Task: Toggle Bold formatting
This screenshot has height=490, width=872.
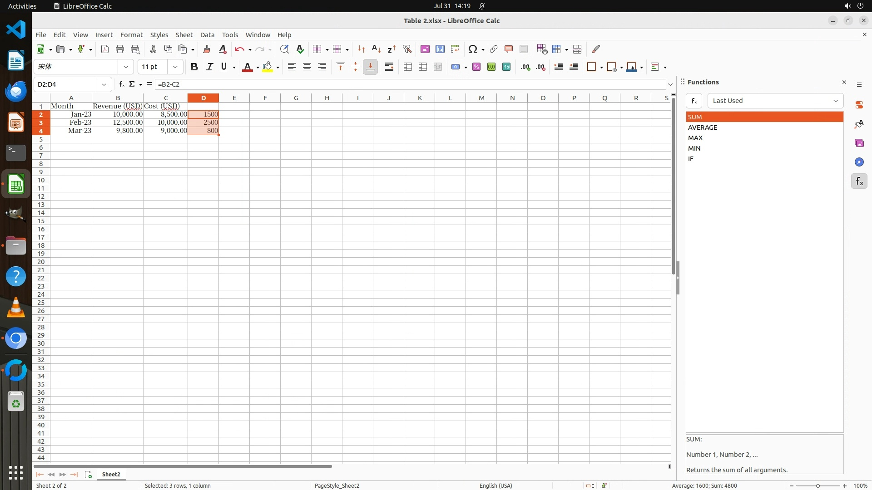Action: click(194, 67)
